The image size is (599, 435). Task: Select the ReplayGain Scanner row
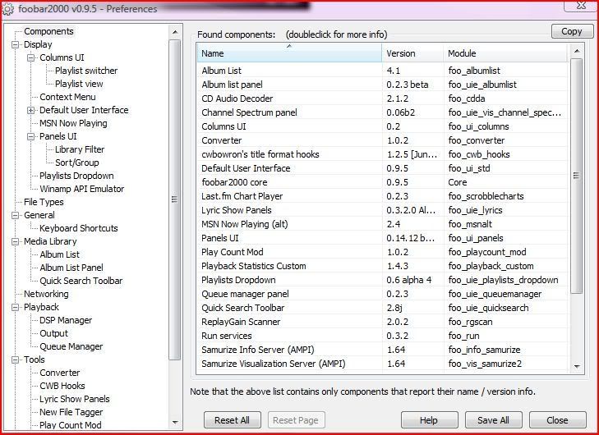[382, 322]
